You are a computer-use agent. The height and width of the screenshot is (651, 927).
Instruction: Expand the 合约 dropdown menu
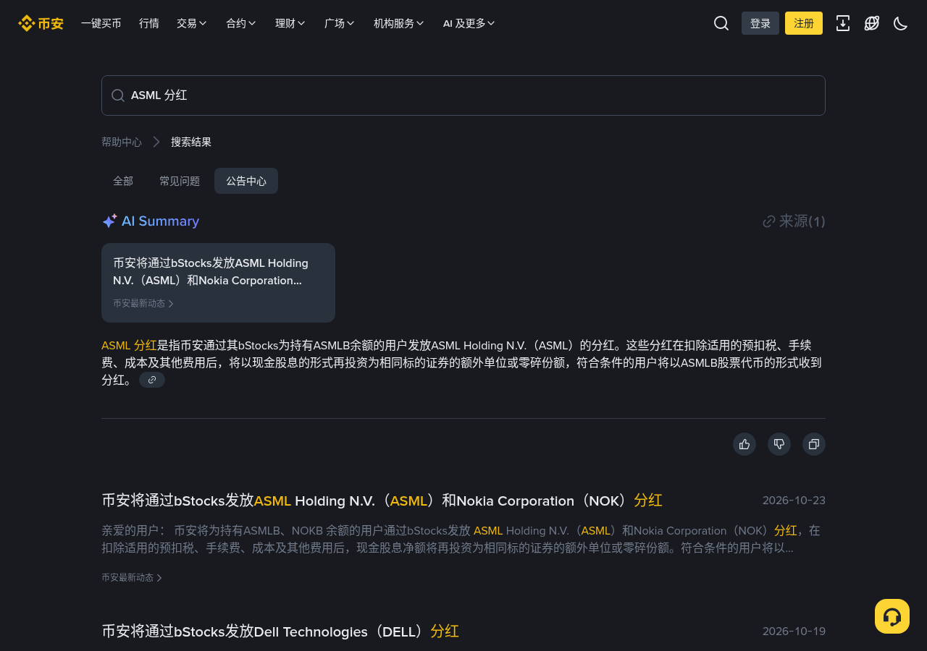click(x=241, y=23)
